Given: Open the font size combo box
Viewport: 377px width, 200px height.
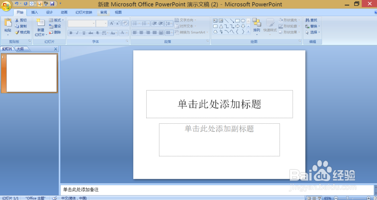Looking at the screenshot, I should 101,23.
